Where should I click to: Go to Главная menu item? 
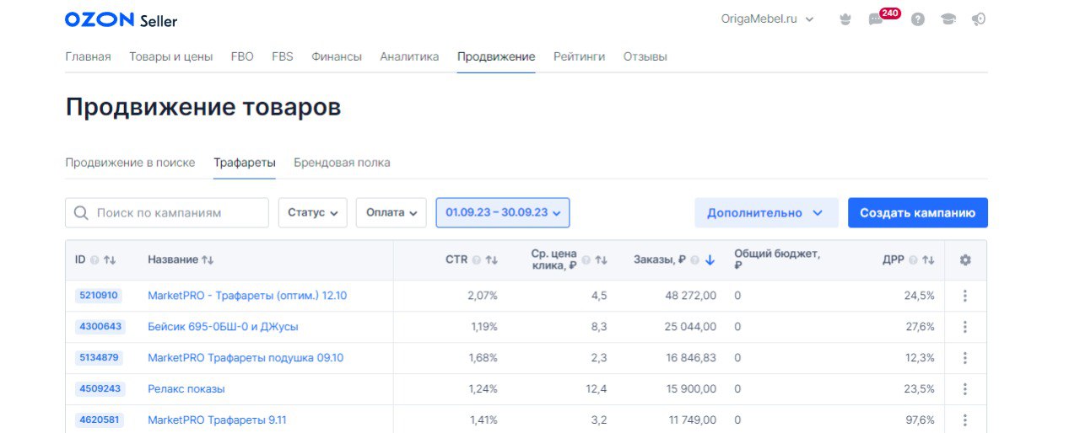click(88, 56)
